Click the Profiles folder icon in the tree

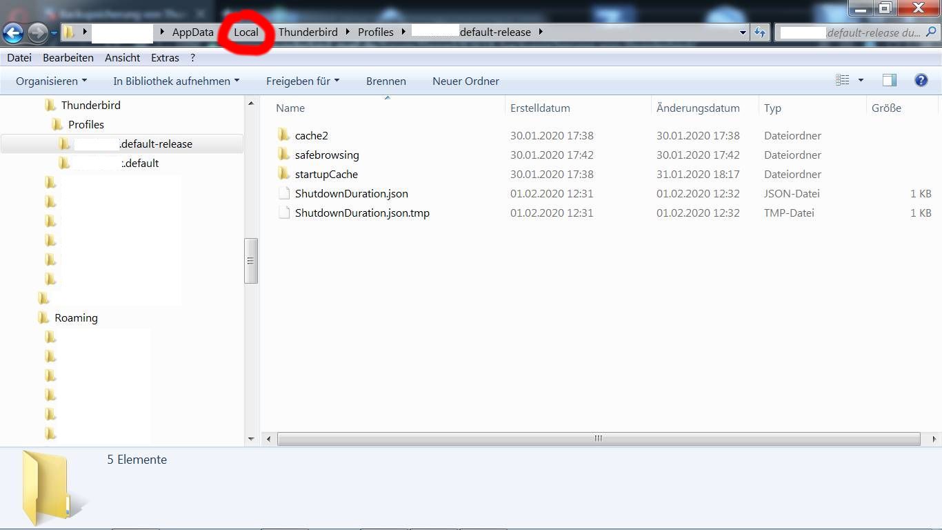point(57,124)
